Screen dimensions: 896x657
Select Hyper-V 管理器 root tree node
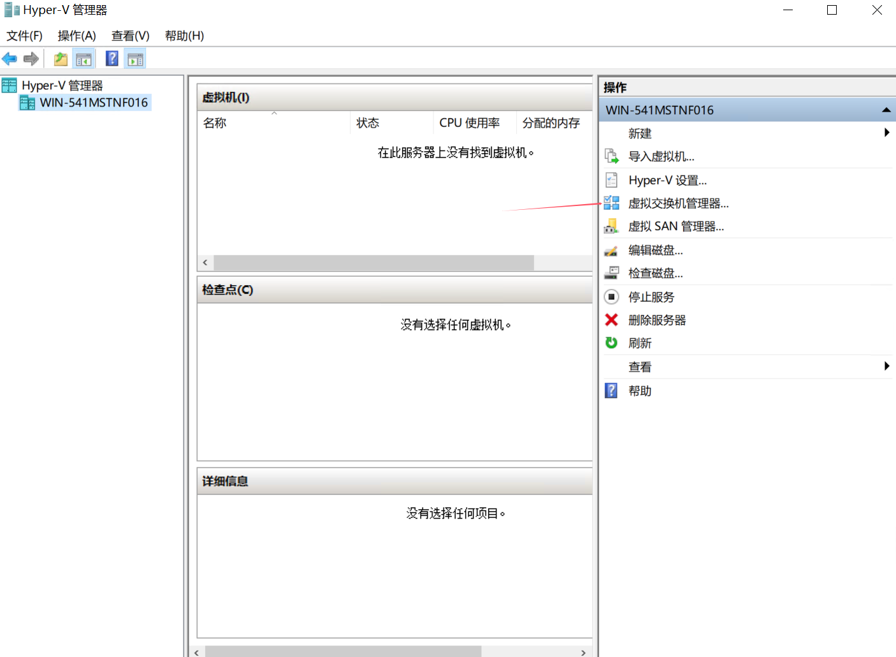(x=62, y=85)
